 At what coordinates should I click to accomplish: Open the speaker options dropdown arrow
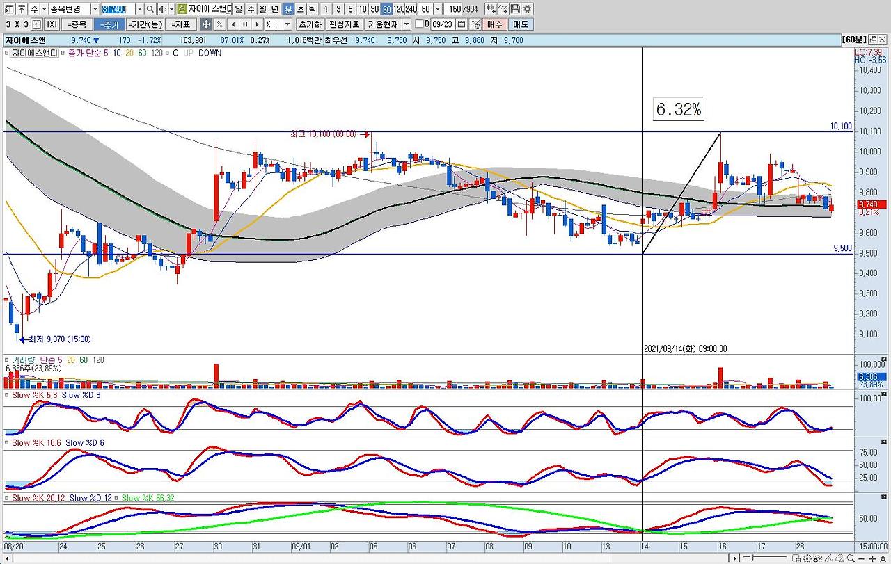coord(171,9)
